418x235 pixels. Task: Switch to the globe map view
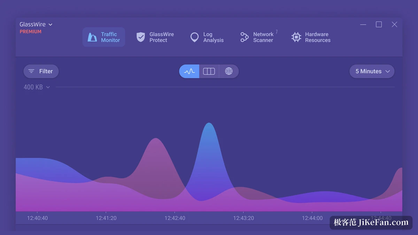click(x=229, y=71)
